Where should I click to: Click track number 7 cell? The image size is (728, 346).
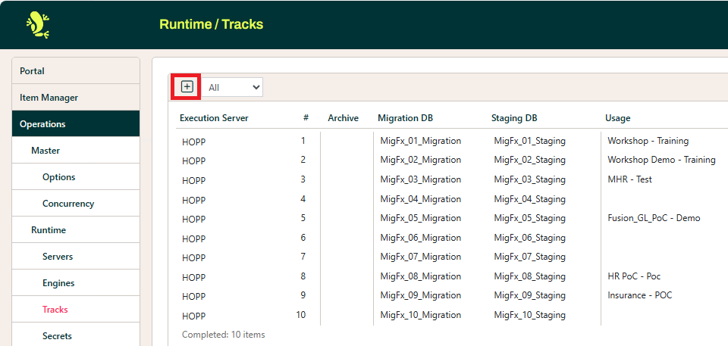pyautogui.click(x=303, y=256)
